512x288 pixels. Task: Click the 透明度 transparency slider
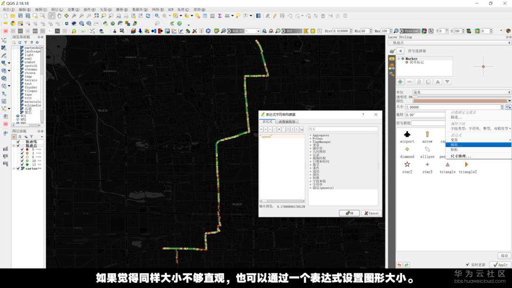click(461, 97)
